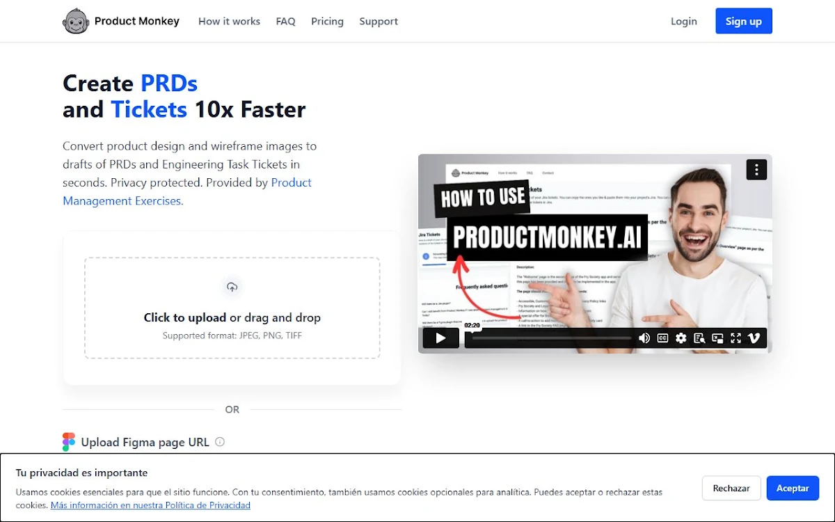This screenshot has width=835, height=522.
Task: Click the Product Monkey logo icon
Action: (76, 22)
